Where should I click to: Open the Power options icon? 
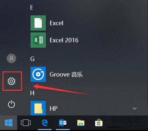point(12,104)
